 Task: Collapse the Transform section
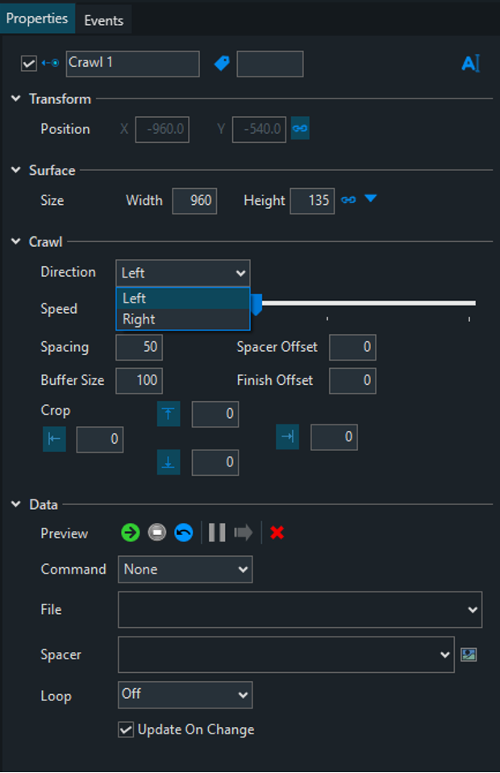(16, 99)
